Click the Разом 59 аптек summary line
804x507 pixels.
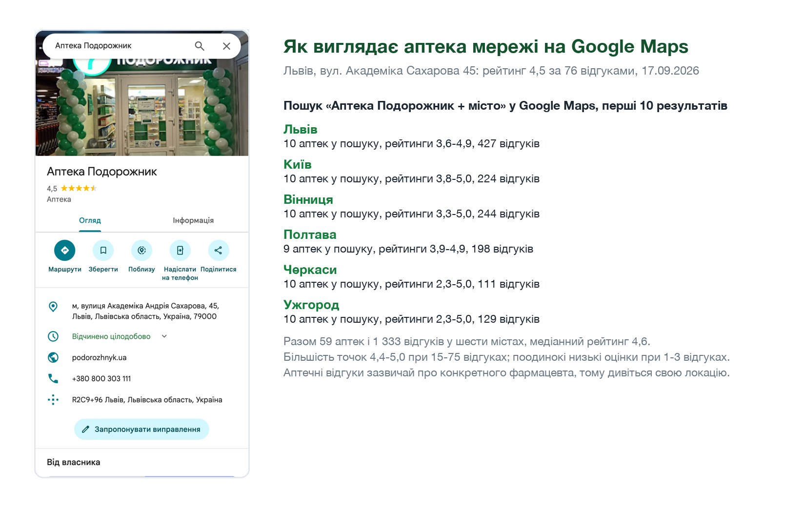(467, 341)
